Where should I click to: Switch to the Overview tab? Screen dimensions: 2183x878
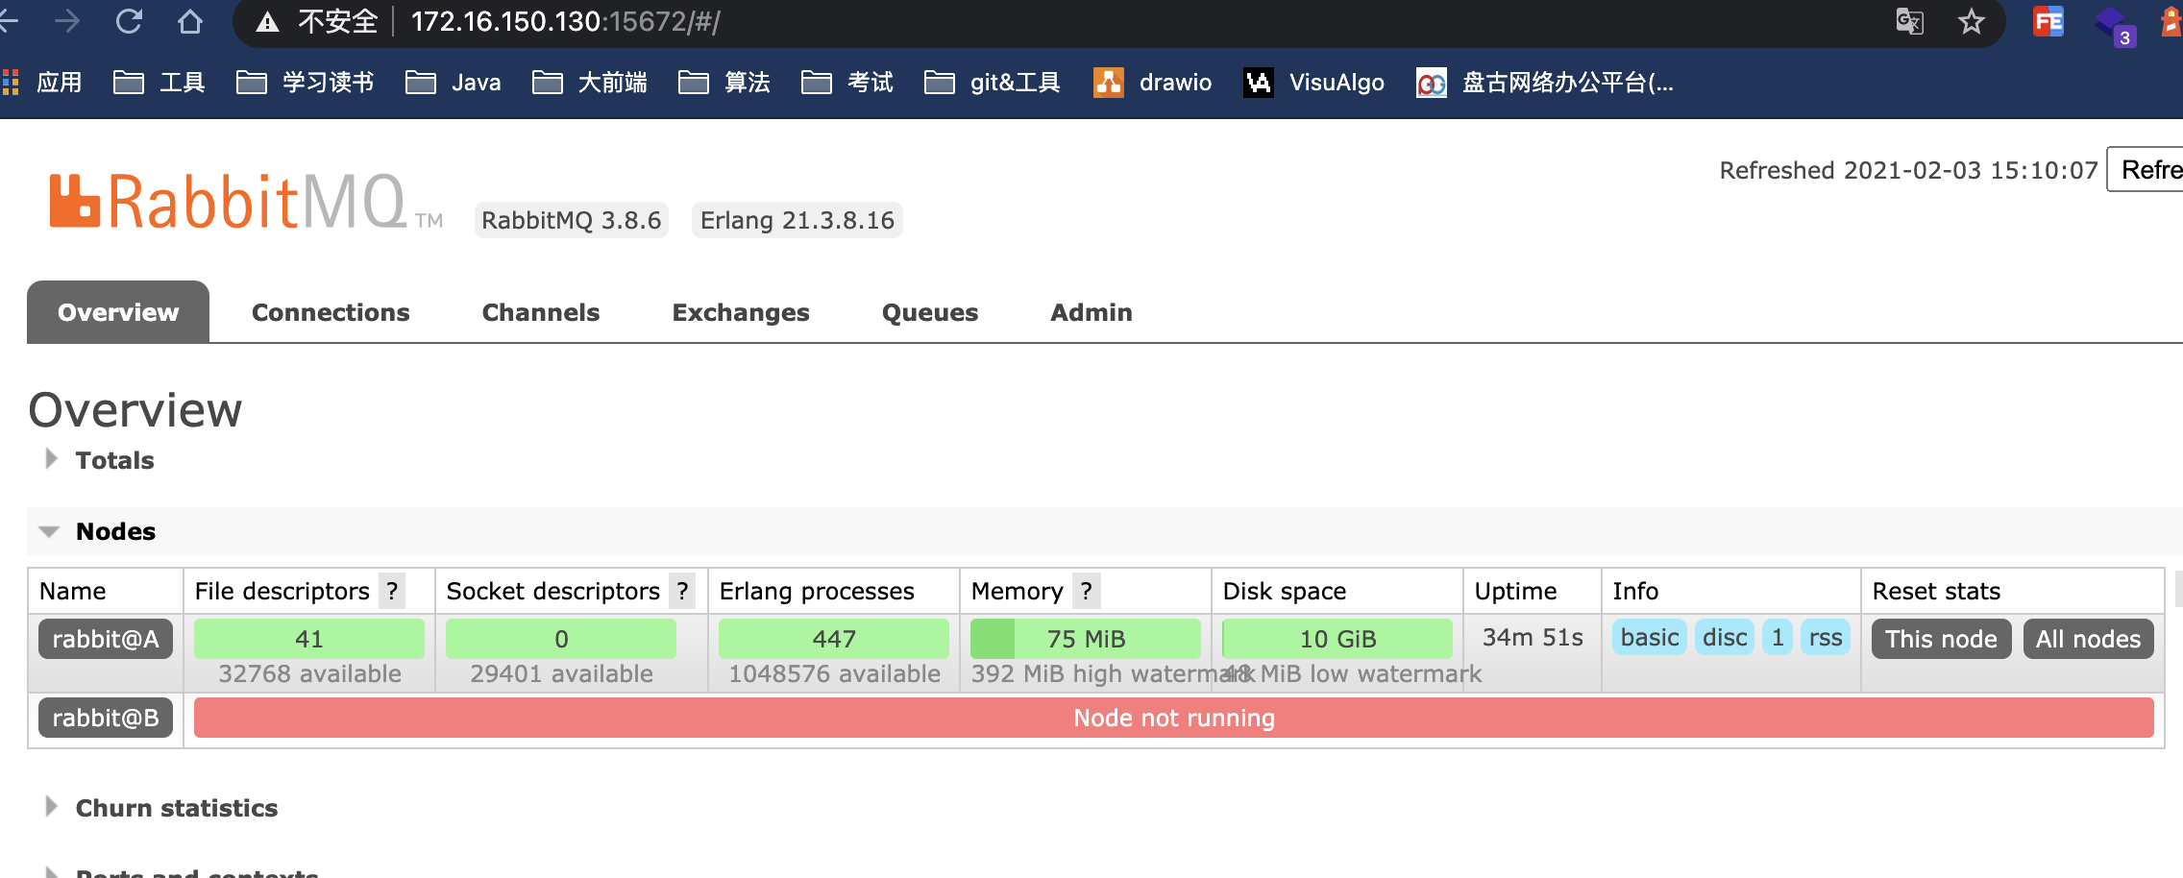[x=118, y=312]
